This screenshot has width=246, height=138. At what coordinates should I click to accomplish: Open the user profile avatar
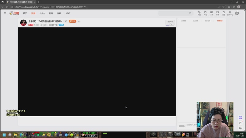pyautogui.click(x=237, y=13)
